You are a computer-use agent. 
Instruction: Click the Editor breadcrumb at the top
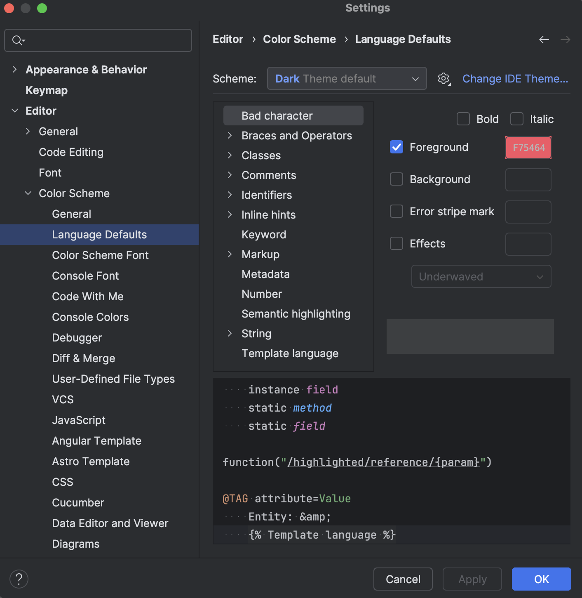[228, 39]
